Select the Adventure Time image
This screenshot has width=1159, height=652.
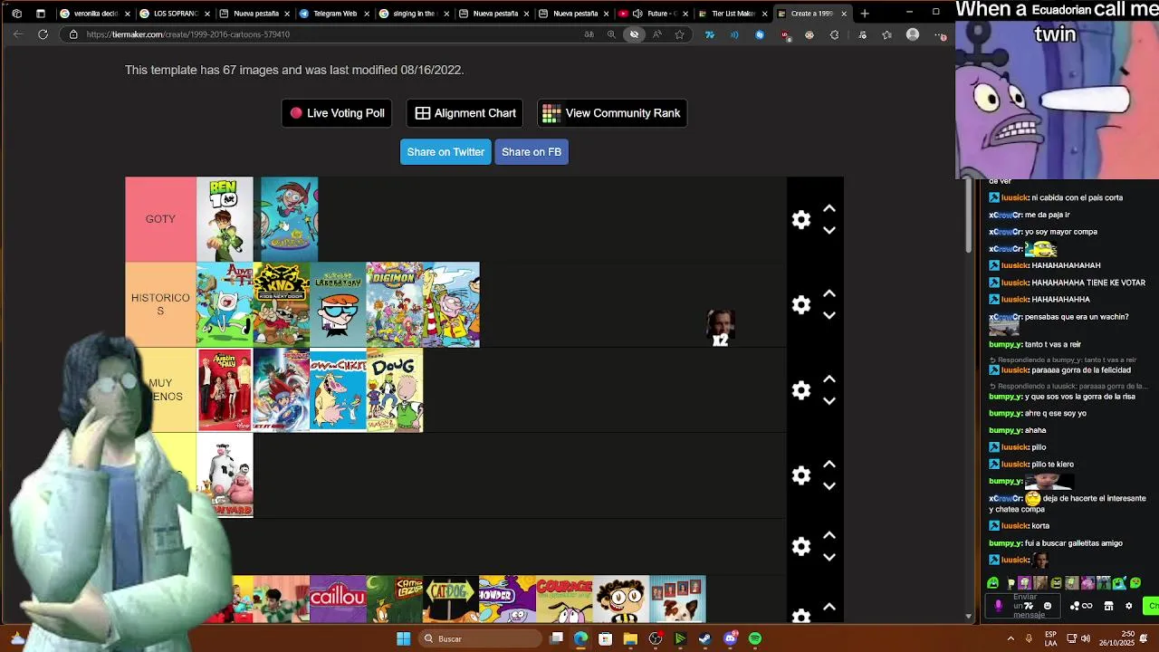point(225,304)
